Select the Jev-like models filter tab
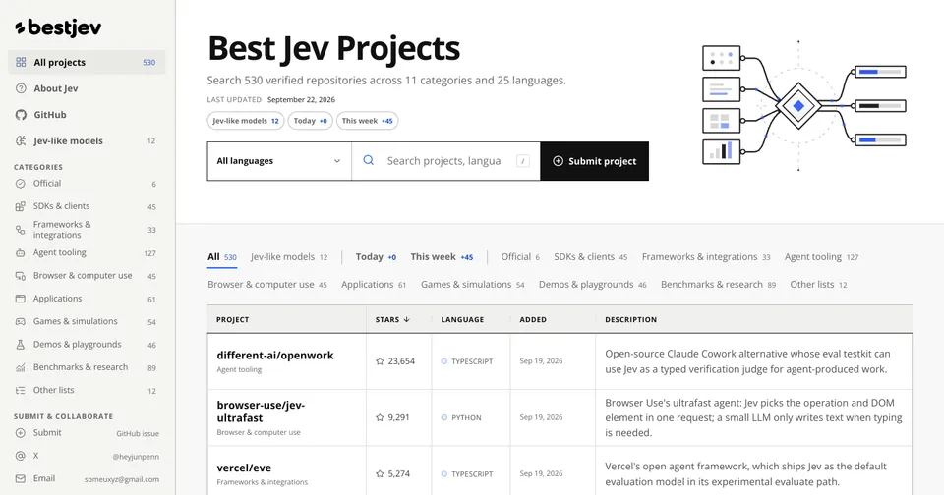This screenshot has width=944, height=495. coord(289,256)
